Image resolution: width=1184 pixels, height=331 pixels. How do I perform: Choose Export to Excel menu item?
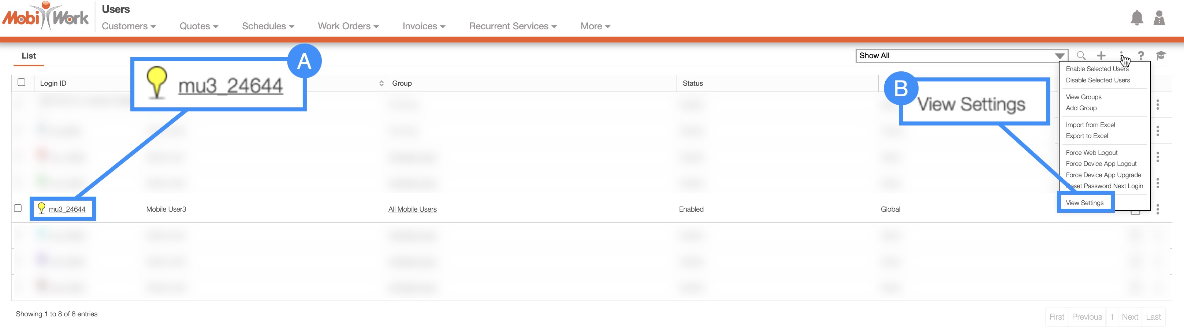click(x=1087, y=136)
